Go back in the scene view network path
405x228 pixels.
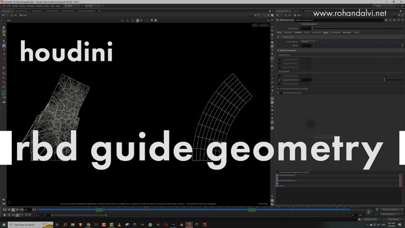[x=3, y=15]
